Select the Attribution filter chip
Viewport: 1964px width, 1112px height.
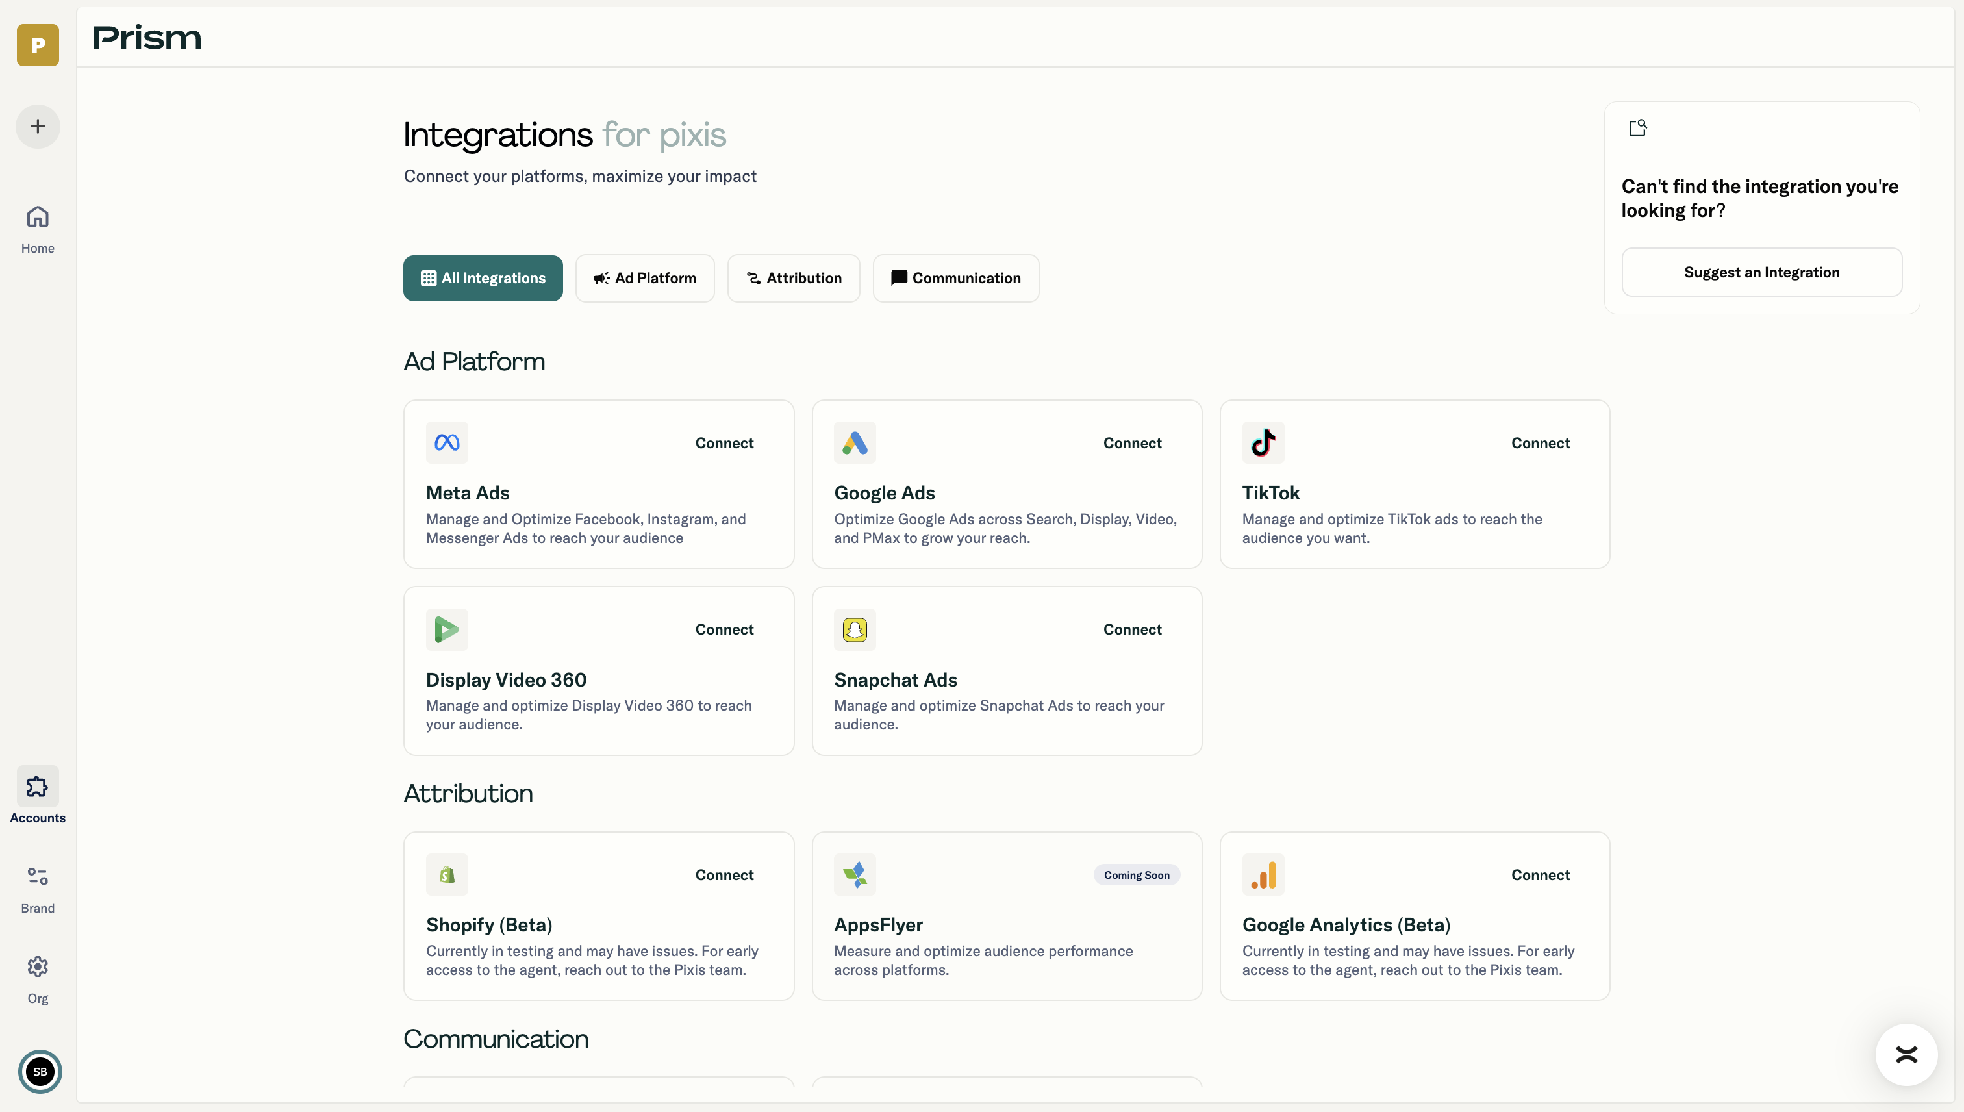tap(794, 277)
